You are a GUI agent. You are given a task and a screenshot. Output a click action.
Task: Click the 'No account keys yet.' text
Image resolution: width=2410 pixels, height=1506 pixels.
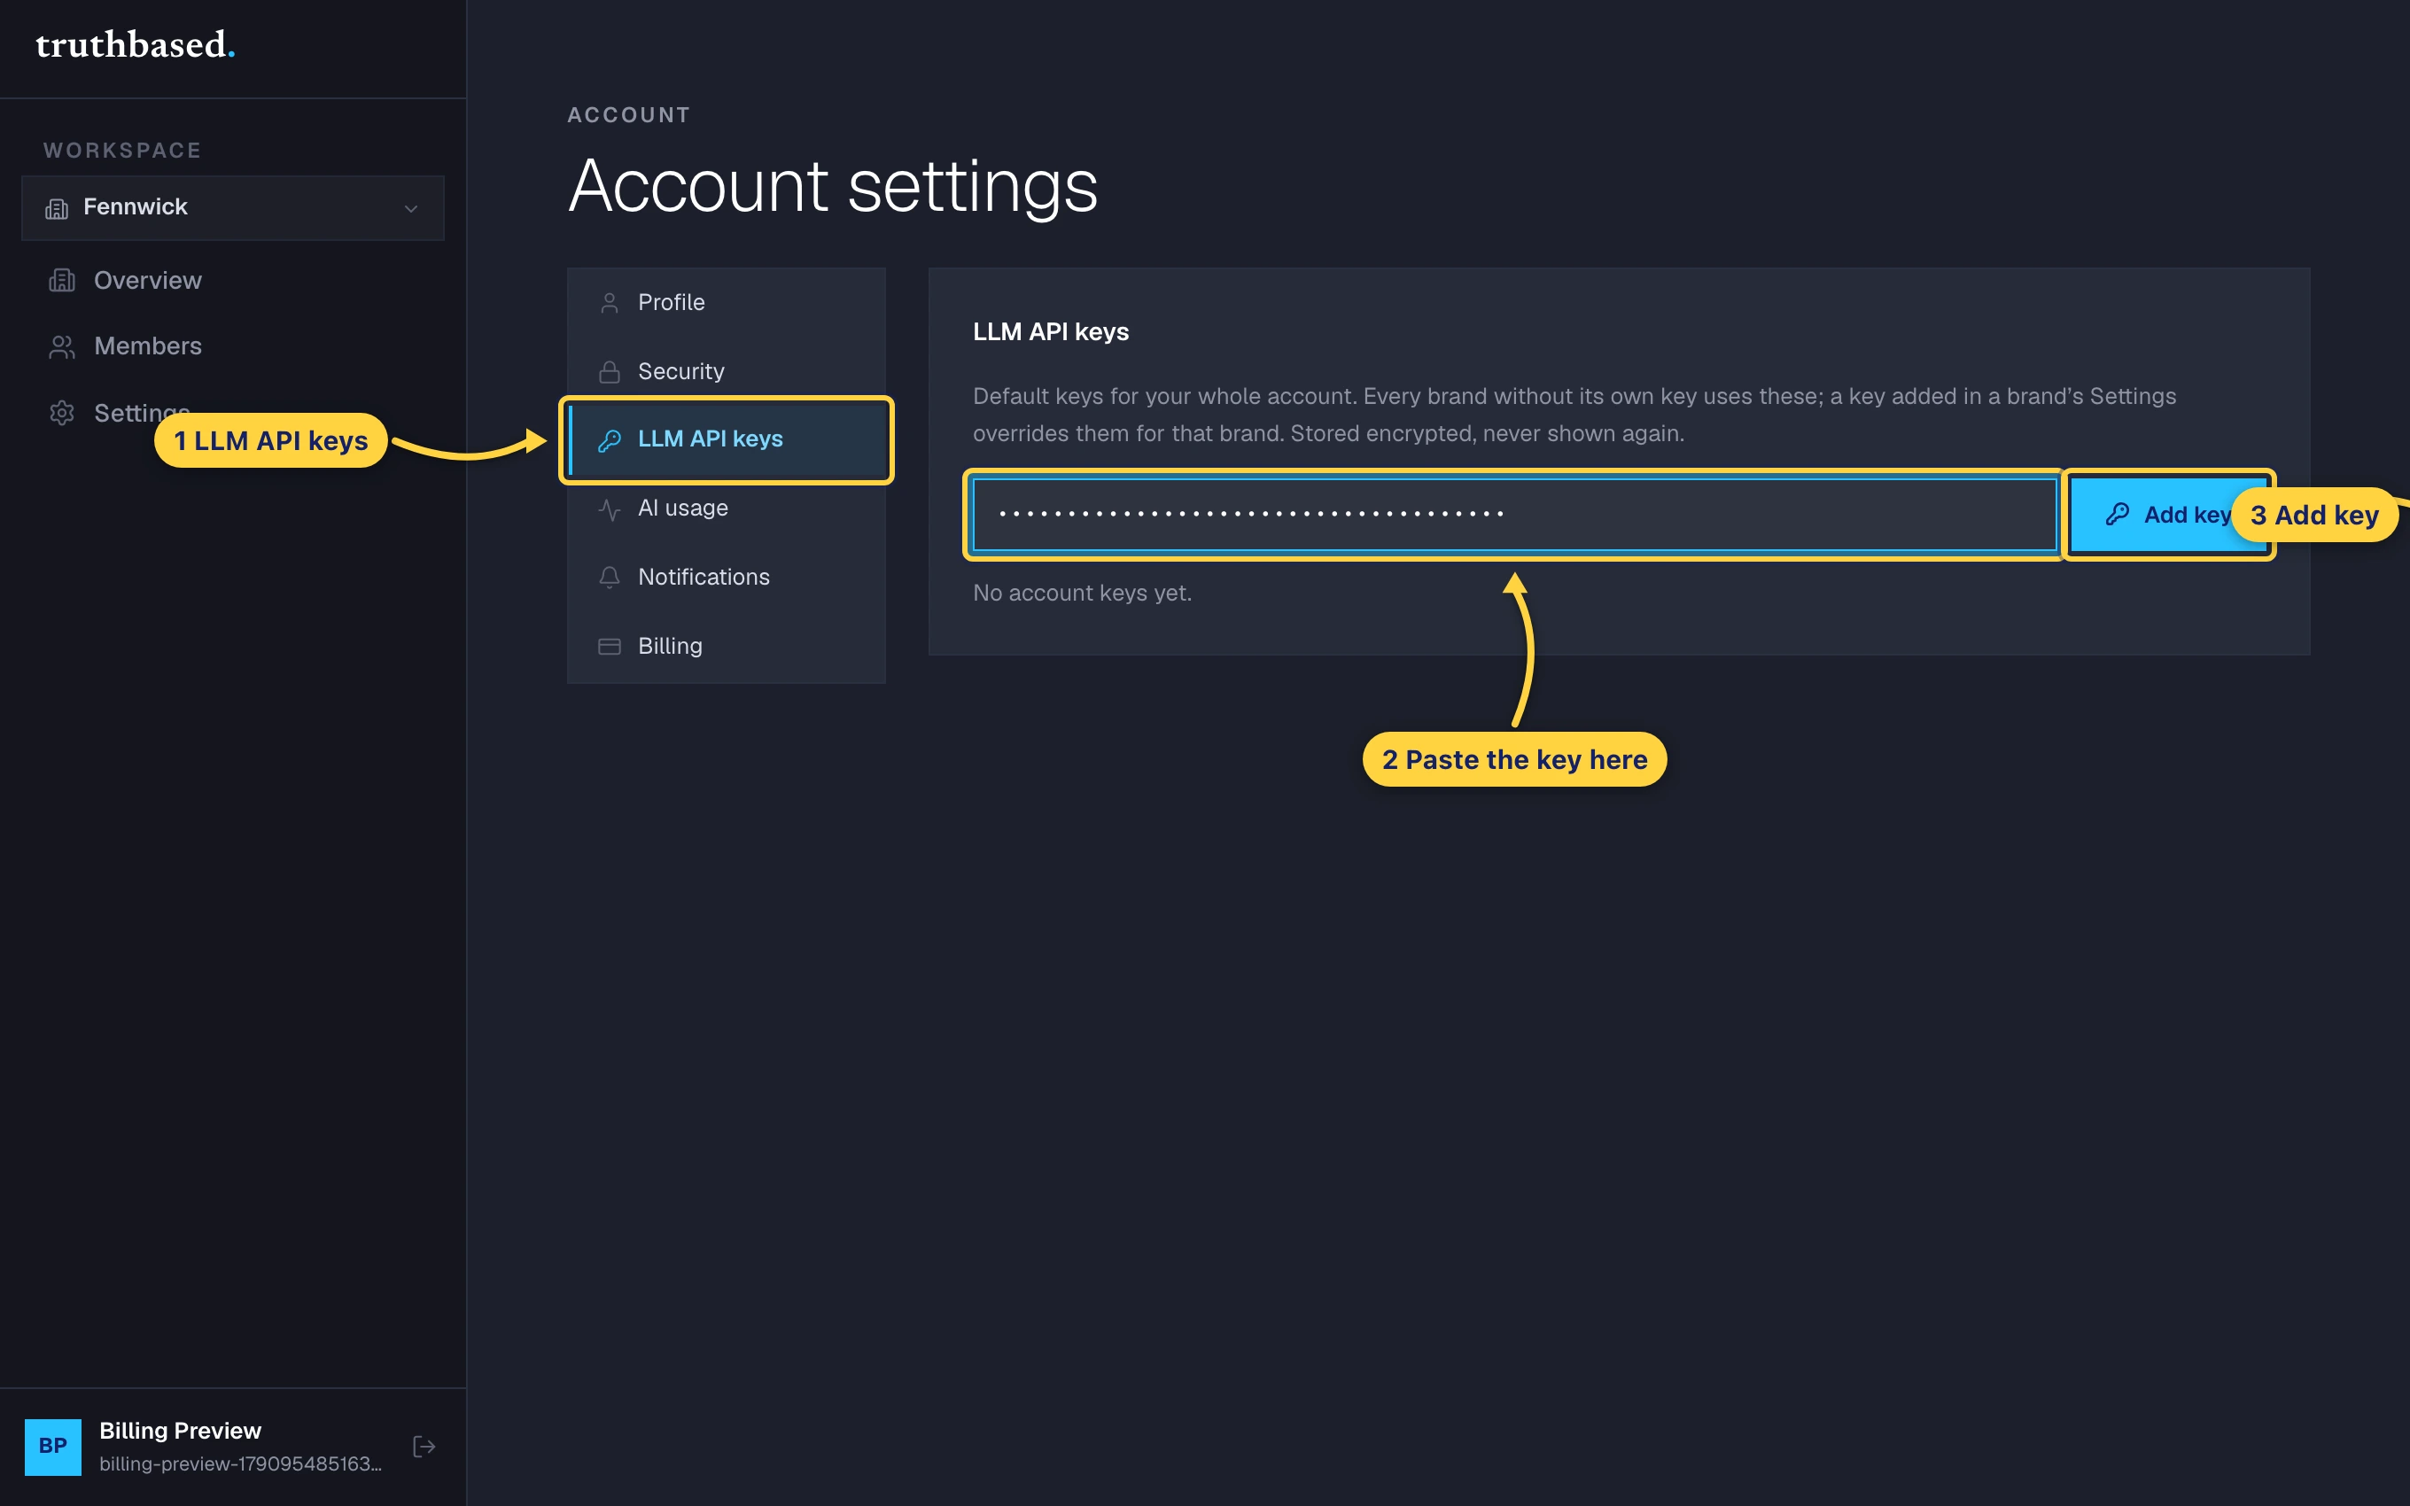1082,594
